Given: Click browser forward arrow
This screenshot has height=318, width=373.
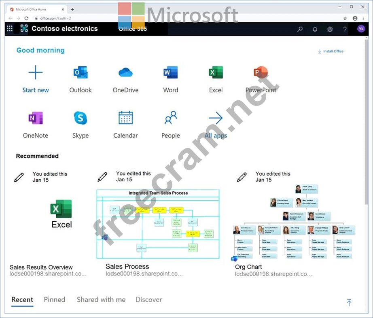Looking at the screenshot, I should [x=18, y=18].
